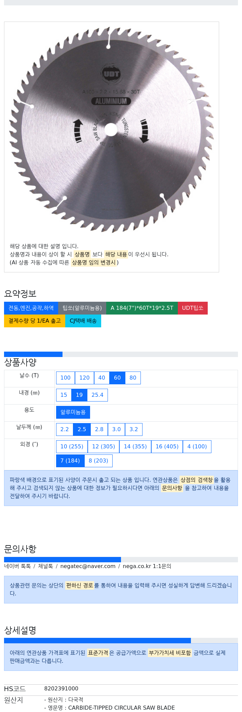This screenshot has height=712, width=242.
Task: Click the 결제수량 당 1/EA 출고 badge
Action: pos(35,321)
